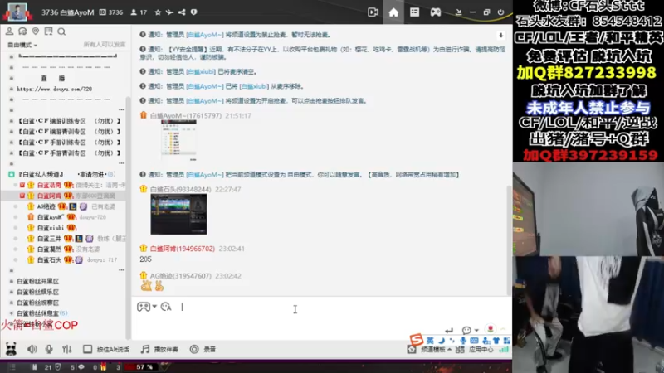Open 应用中心 app center
Image resolution: width=664 pixels, height=373 pixels.
475,350
